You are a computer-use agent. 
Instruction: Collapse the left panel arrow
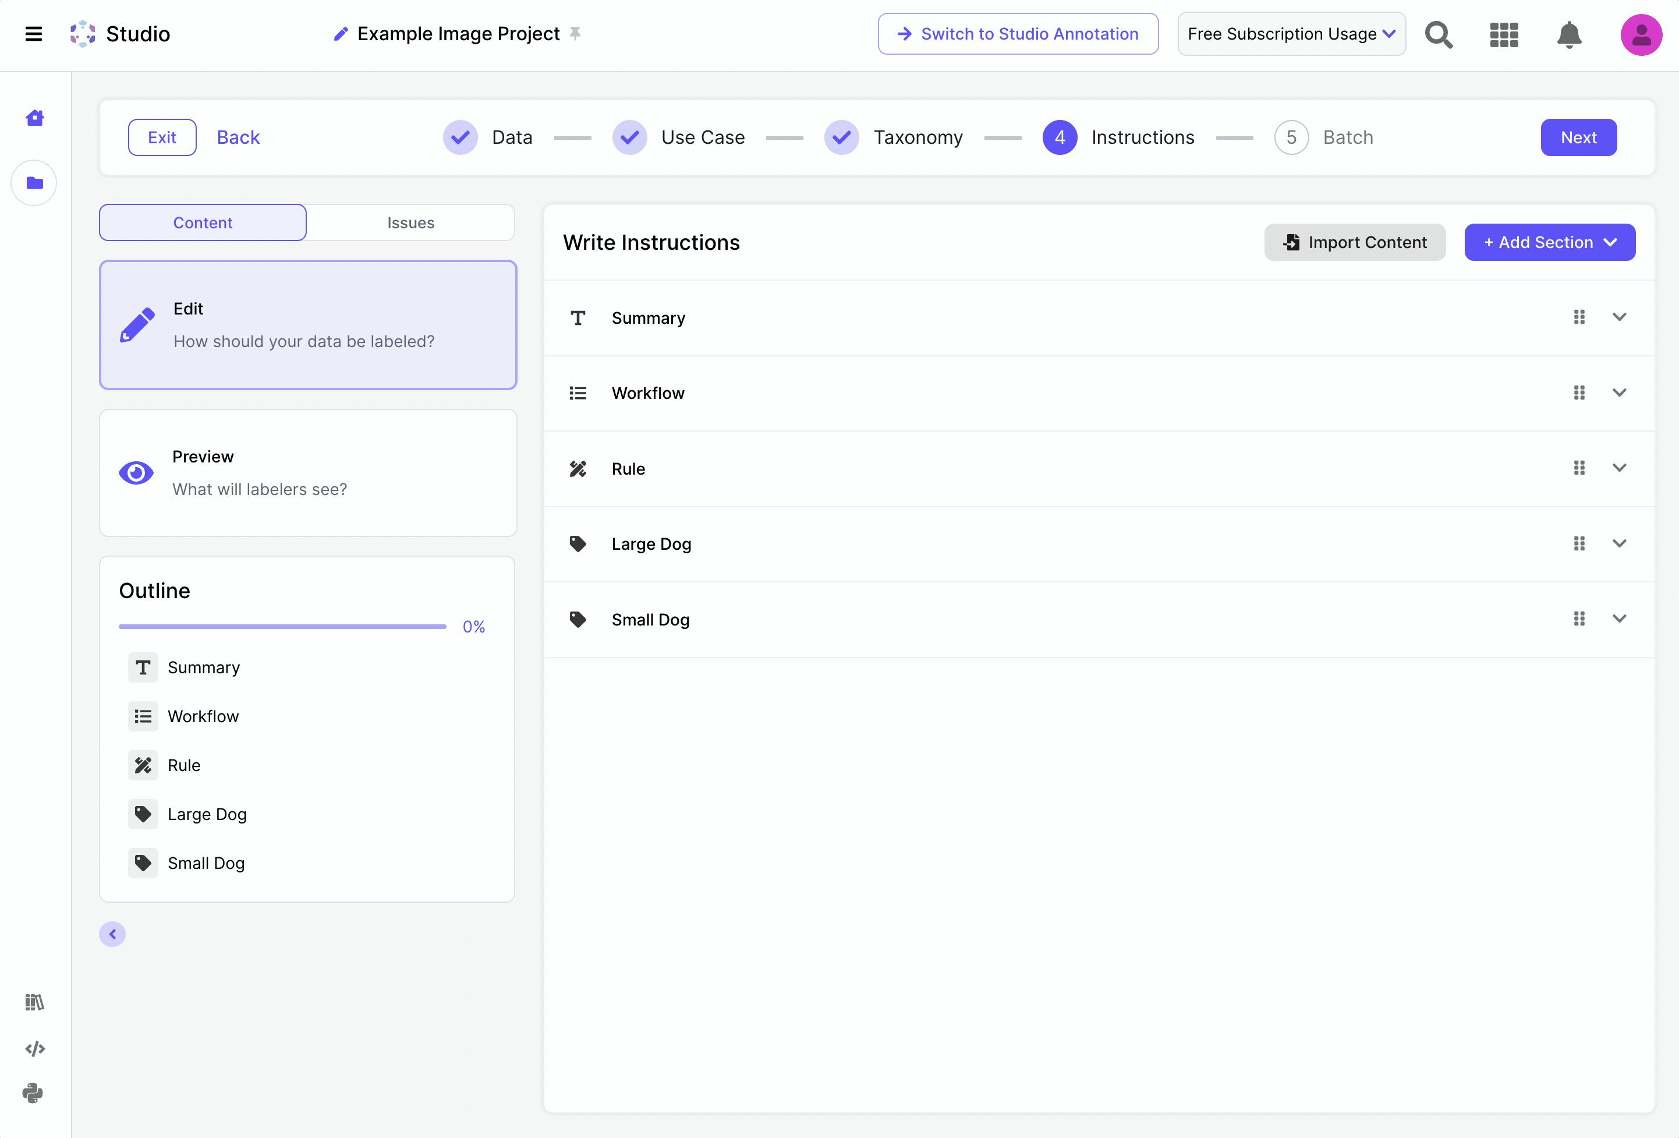click(112, 934)
